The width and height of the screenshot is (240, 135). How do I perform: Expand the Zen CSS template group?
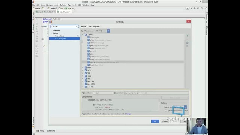[x=82, y=81]
